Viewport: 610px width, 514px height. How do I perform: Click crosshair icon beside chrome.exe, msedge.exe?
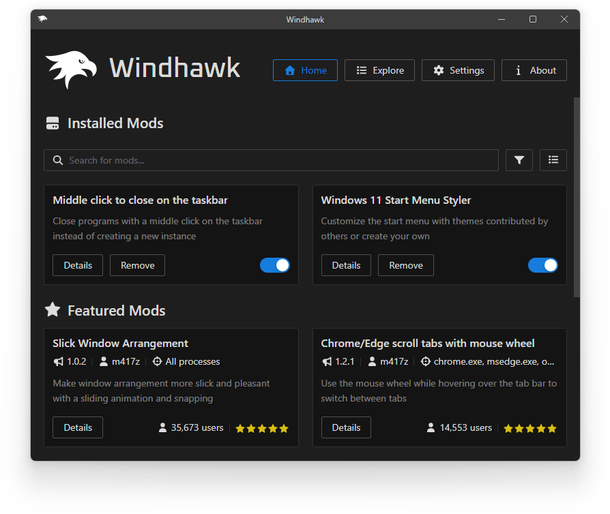pos(426,361)
